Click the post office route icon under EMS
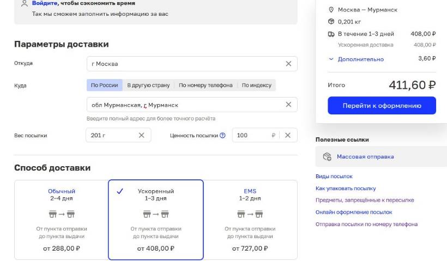Viewport: 447px width, 261px height. [250, 214]
